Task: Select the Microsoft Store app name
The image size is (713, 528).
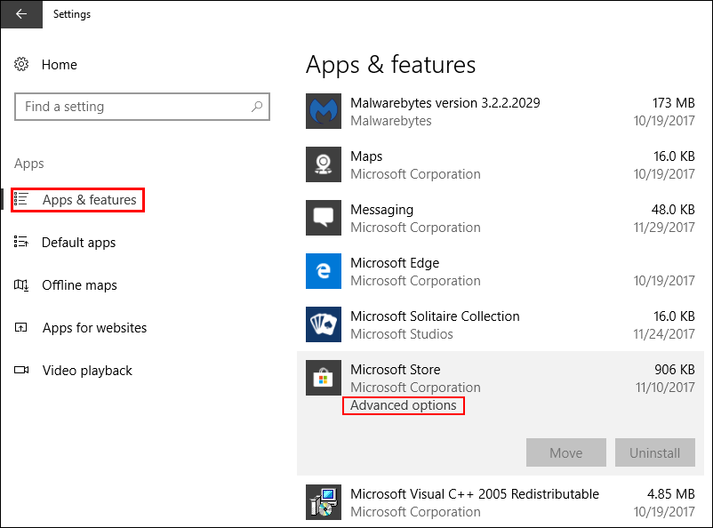Action: [395, 369]
